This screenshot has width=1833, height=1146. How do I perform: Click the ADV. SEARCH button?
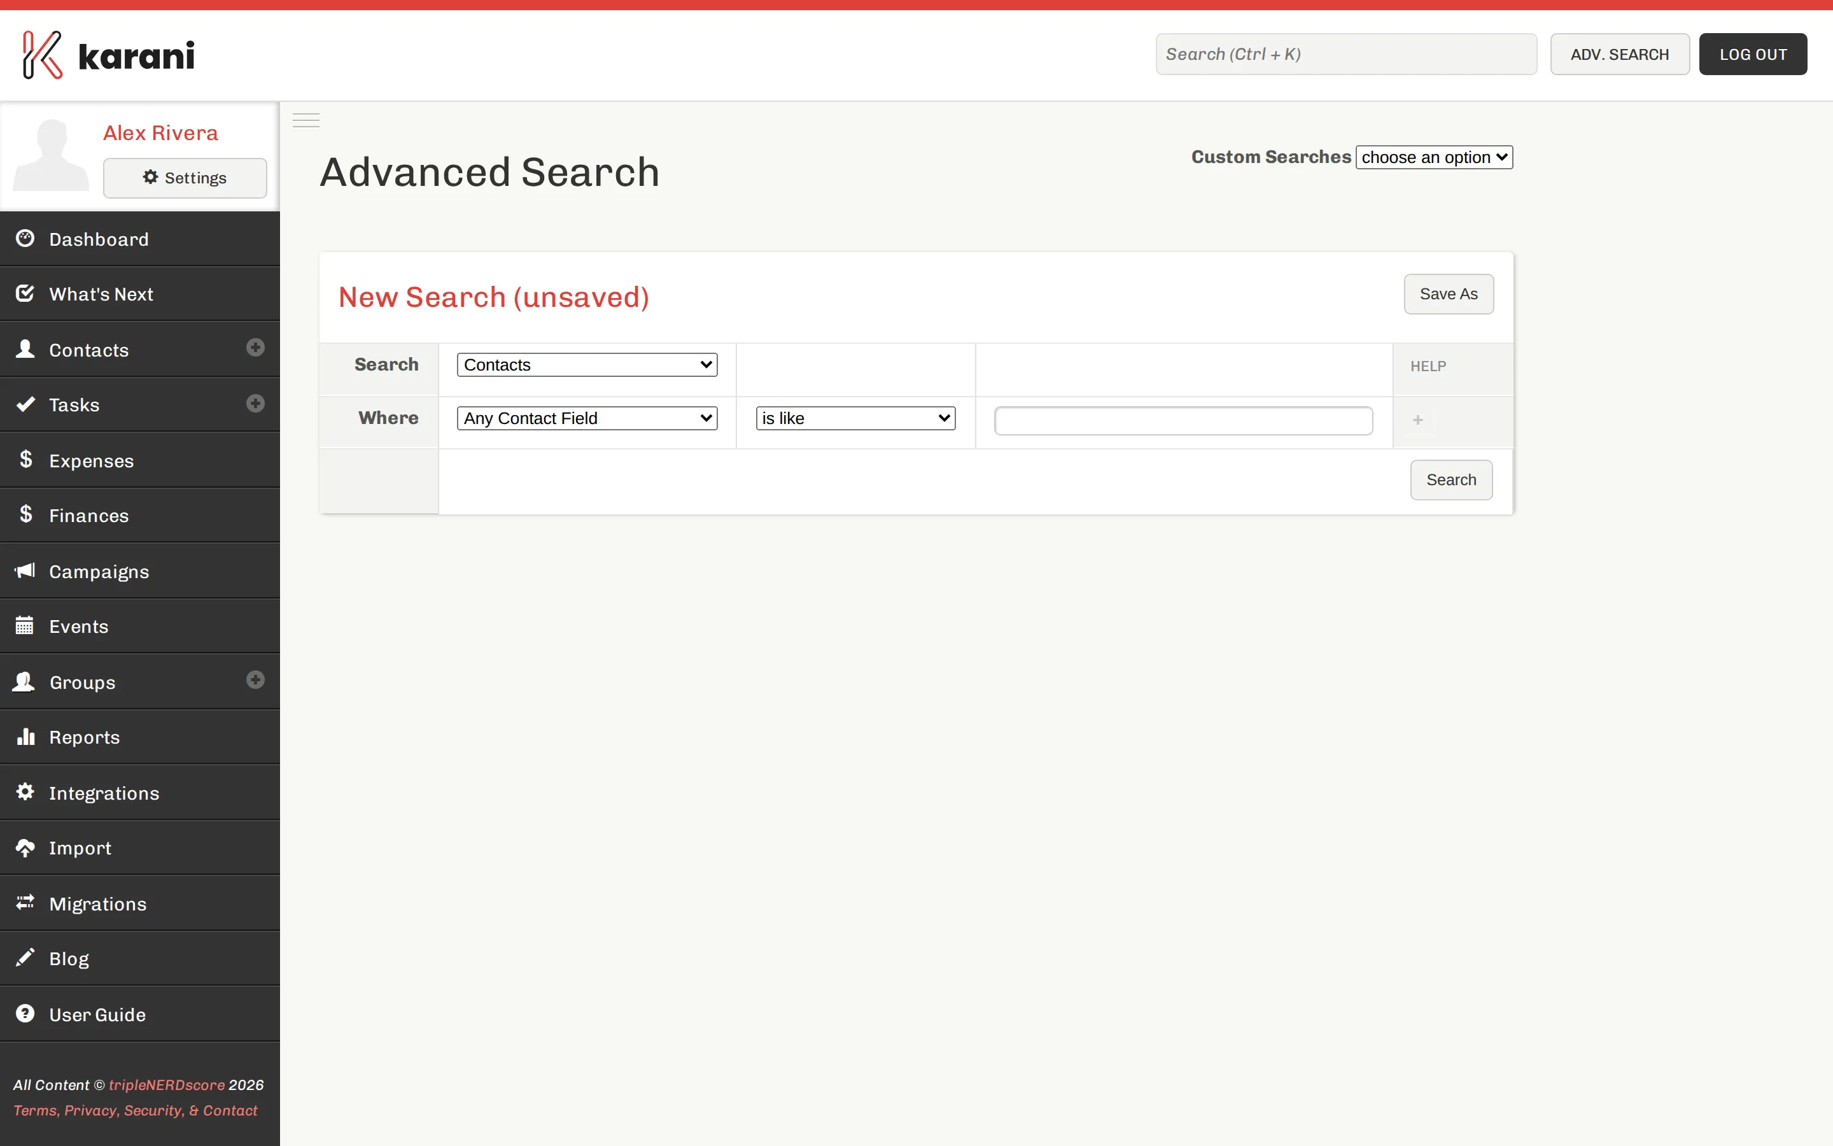[x=1619, y=54]
